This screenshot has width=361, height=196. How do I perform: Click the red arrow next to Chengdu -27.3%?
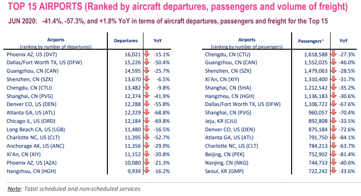[x=333, y=54]
